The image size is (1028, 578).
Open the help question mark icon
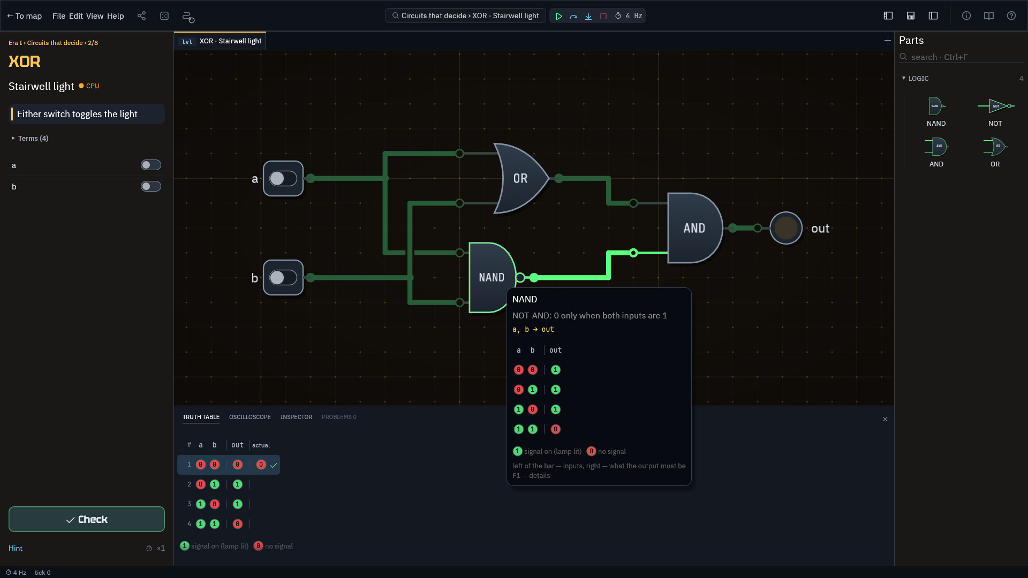pos(1011,16)
